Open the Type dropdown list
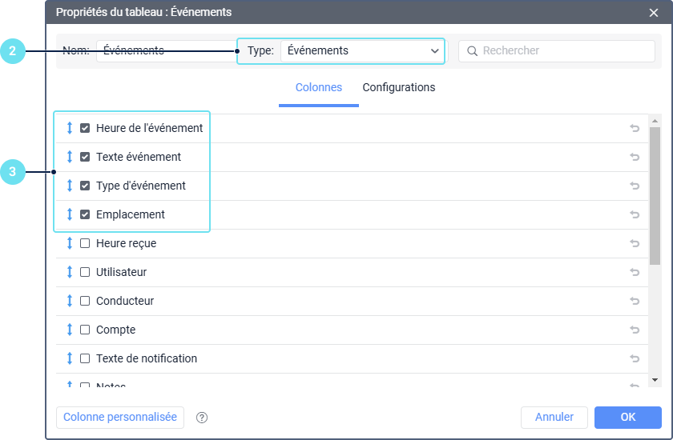Viewport: 673px width, 440px height. tap(362, 50)
